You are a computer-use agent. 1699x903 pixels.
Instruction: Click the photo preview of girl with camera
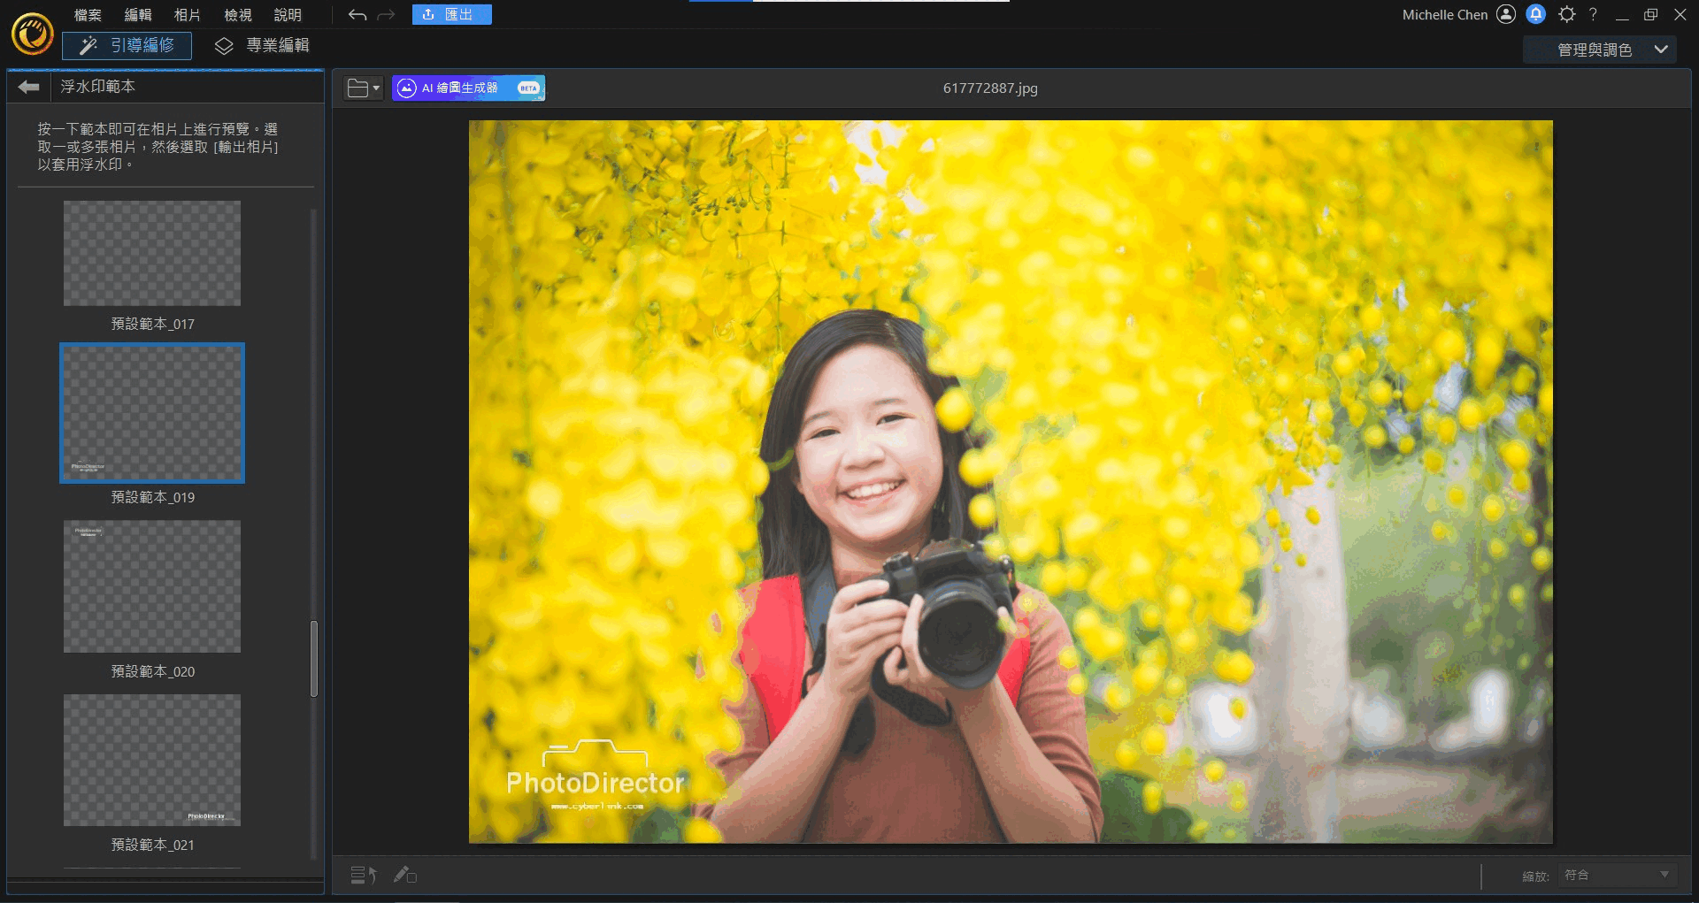point(1011,482)
